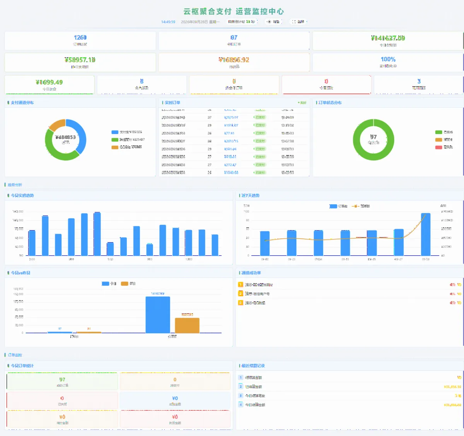
Task: Click the refresh countdown (刷新倒计时) pill
Action: coord(241,22)
